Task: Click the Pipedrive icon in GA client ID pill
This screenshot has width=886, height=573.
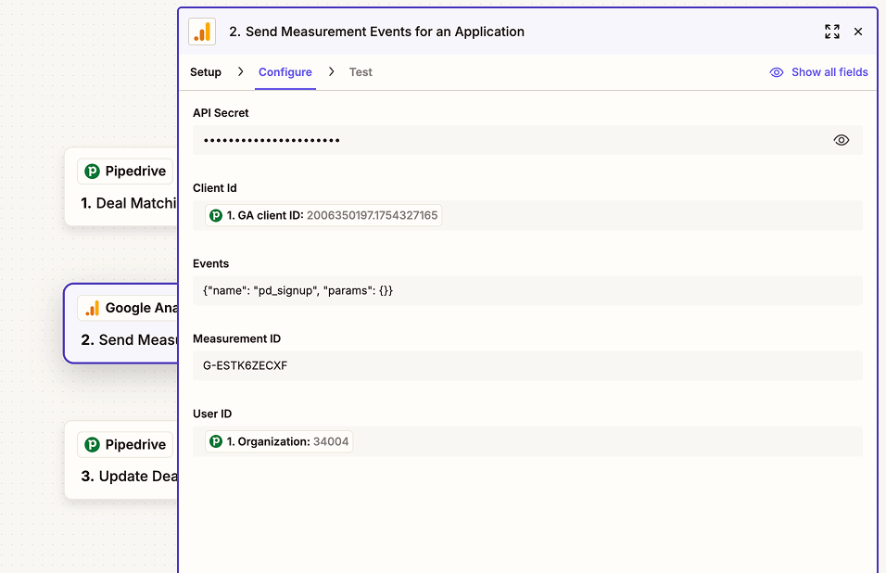Action: [216, 216]
